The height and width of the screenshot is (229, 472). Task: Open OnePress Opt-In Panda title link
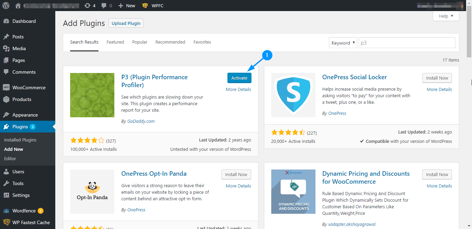coord(154,174)
